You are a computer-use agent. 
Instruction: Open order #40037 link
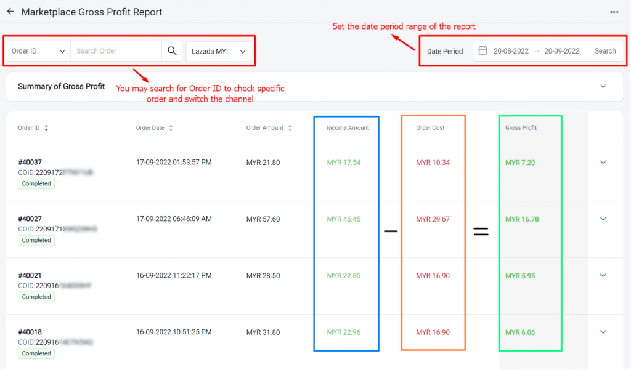coord(30,163)
